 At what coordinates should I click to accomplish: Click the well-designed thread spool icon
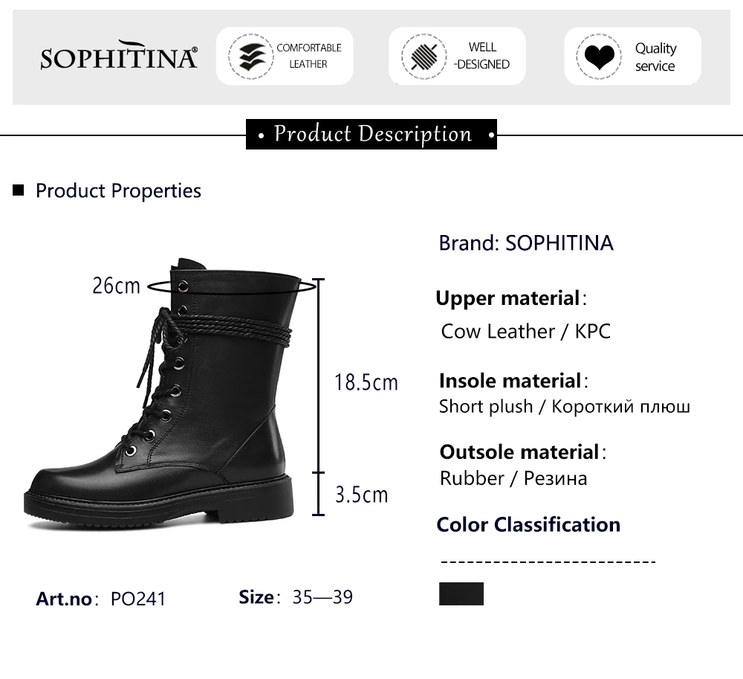point(424,57)
